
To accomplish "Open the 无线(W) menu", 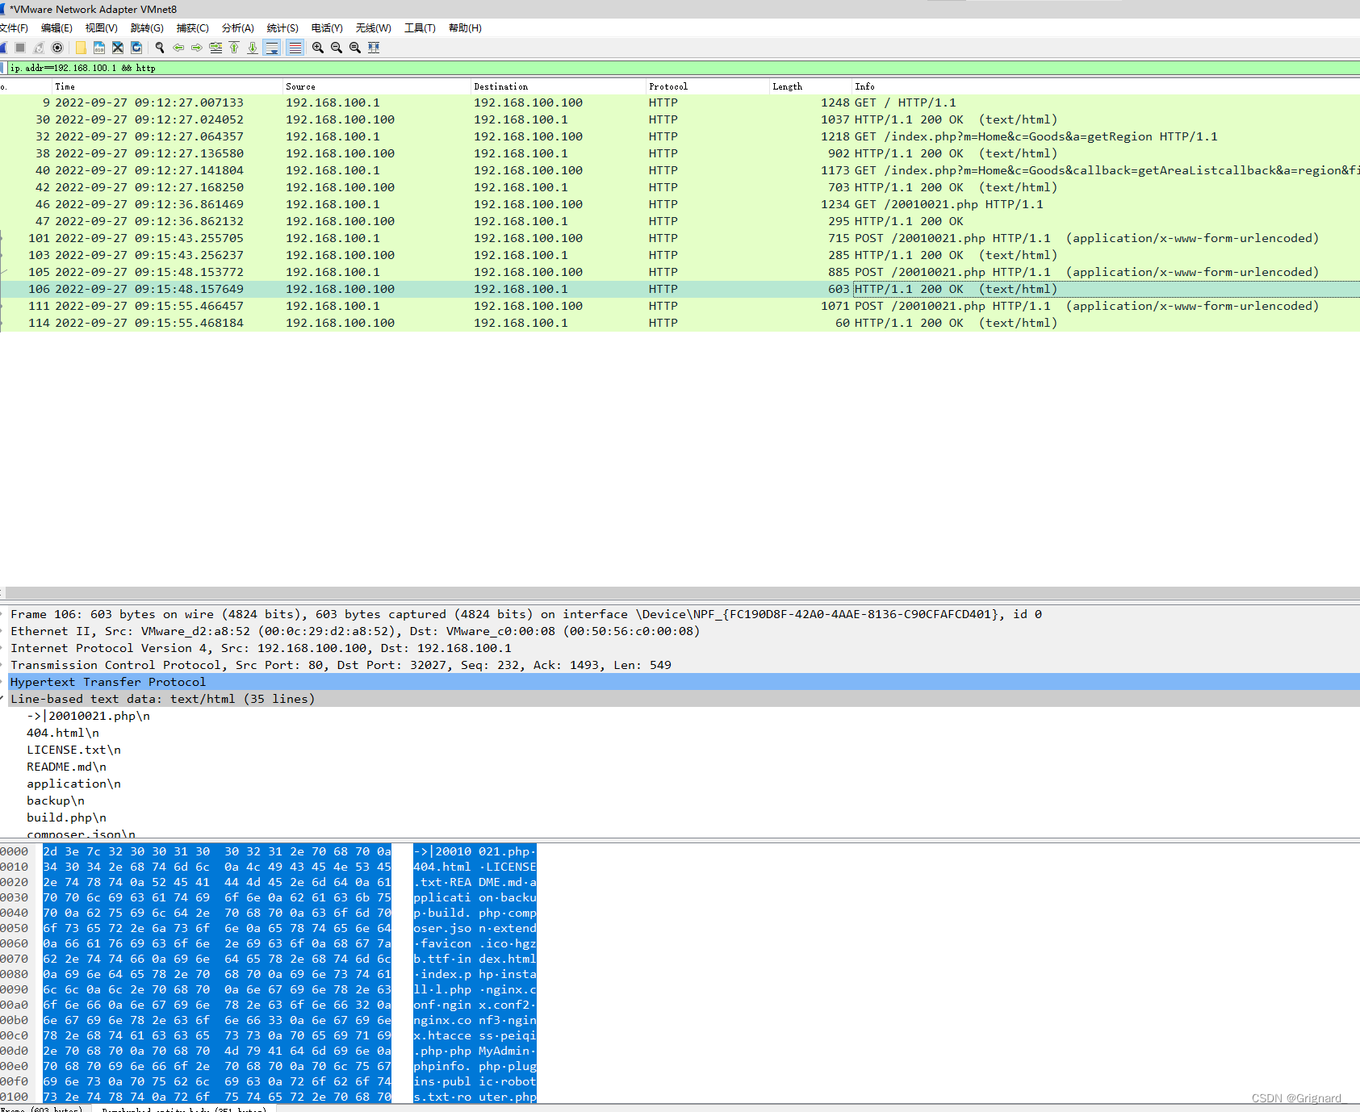I will [374, 28].
